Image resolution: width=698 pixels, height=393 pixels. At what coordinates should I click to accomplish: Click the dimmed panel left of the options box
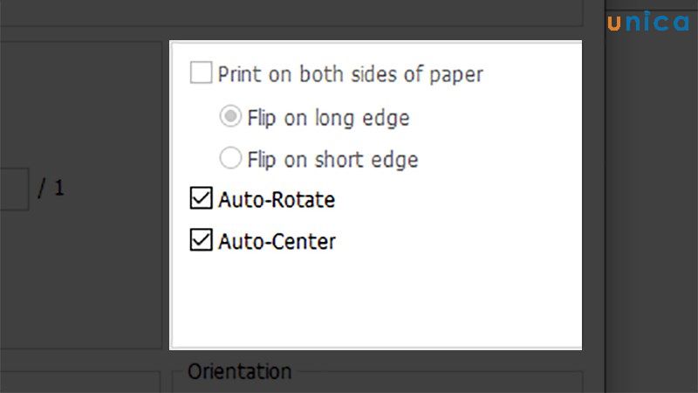(83, 279)
